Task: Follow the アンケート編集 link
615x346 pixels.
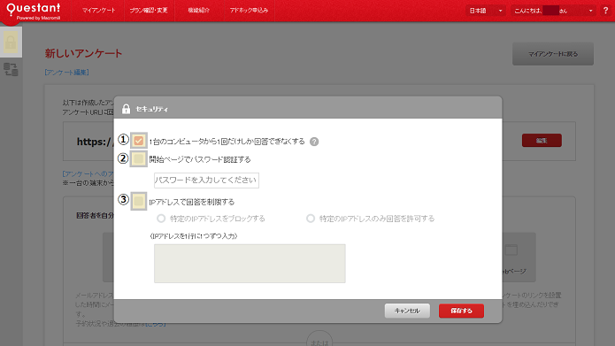Action: (67, 73)
